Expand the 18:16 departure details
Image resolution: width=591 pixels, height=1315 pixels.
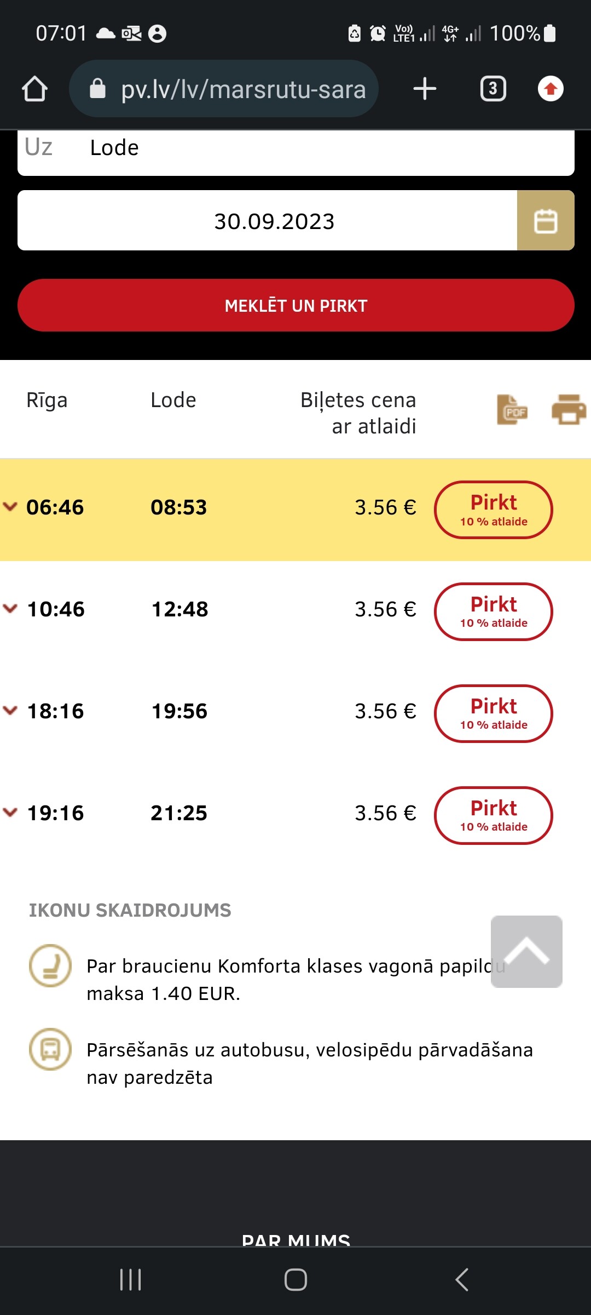(x=10, y=711)
